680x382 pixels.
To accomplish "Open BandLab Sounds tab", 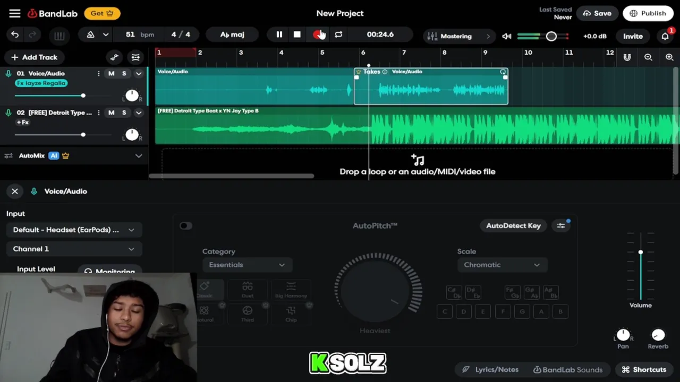I will tap(567, 370).
